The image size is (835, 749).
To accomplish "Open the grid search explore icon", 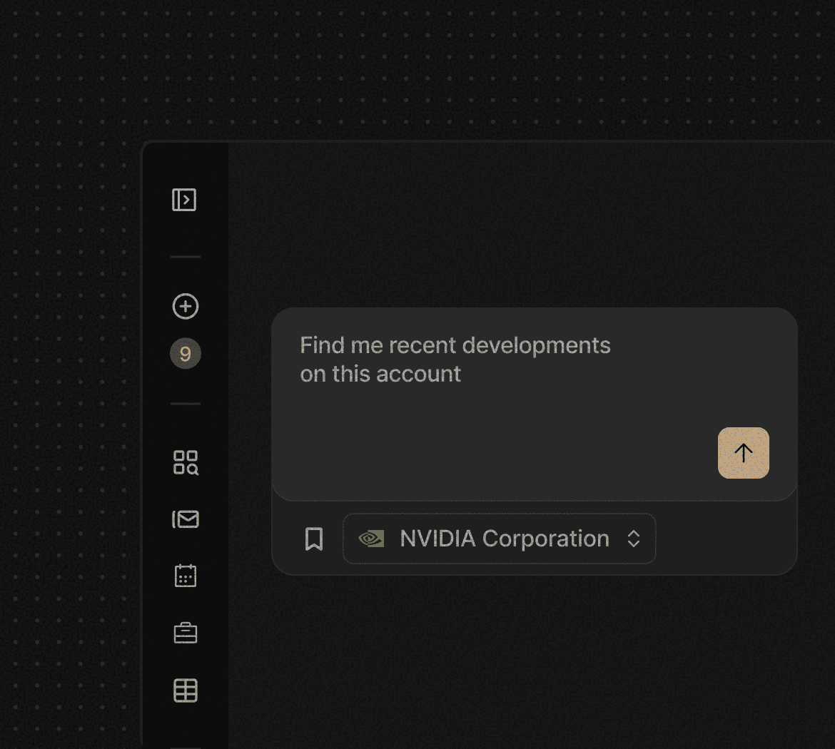I will (186, 462).
